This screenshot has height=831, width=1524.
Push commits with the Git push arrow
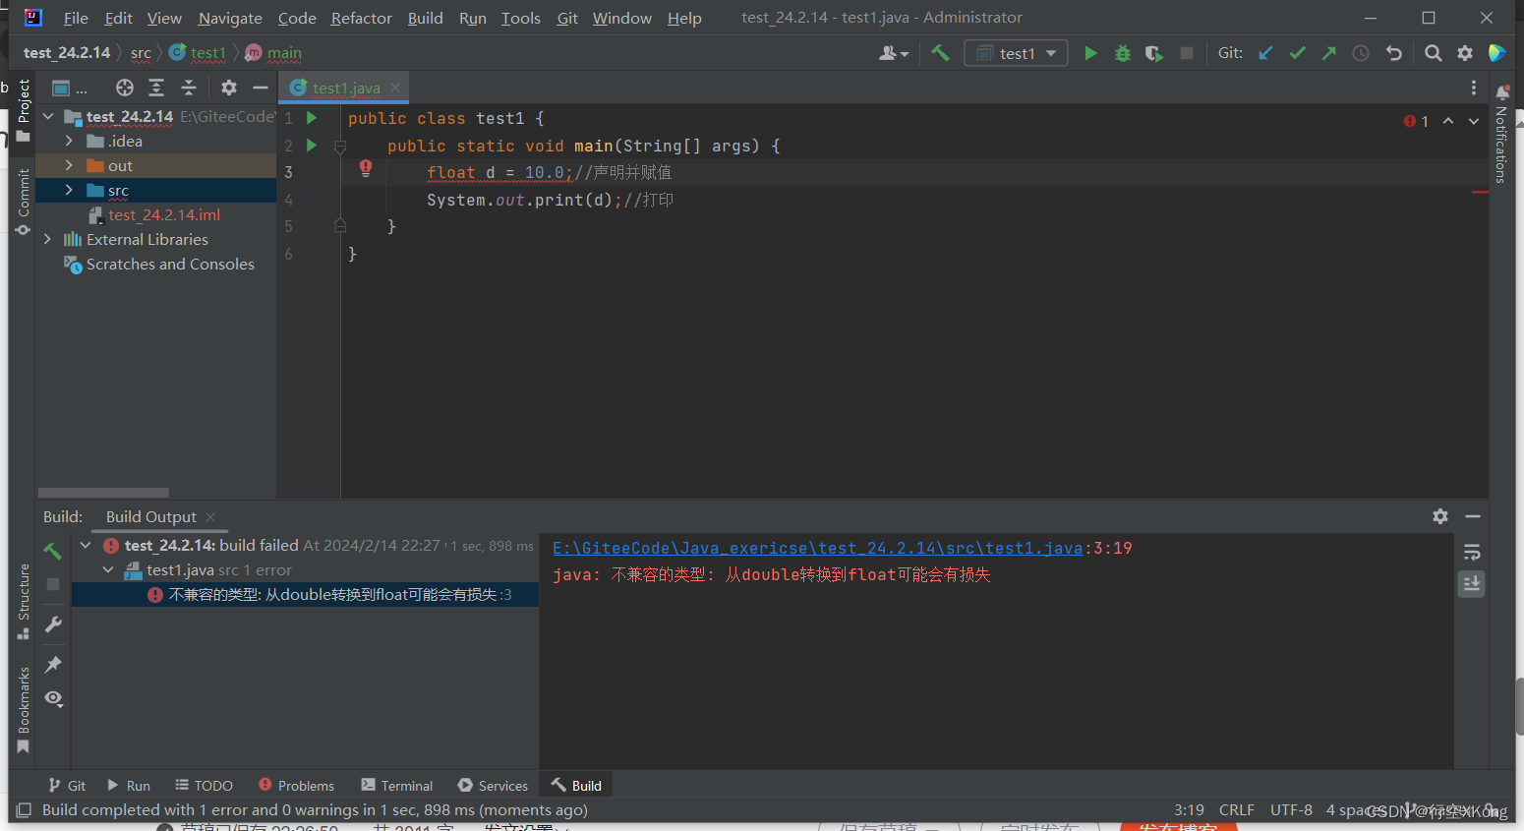pos(1328,52)
